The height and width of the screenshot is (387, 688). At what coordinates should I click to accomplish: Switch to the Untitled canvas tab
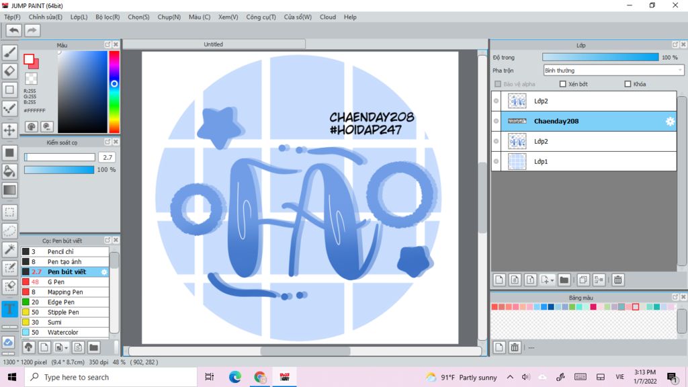point(213,44)
